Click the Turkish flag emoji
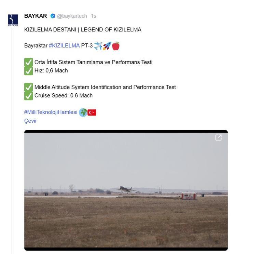The image size is (263, 254). click(x=92, y=112)
